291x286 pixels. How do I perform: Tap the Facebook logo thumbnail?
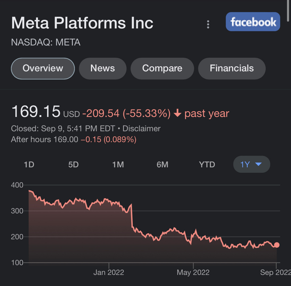tap(253, 22)
